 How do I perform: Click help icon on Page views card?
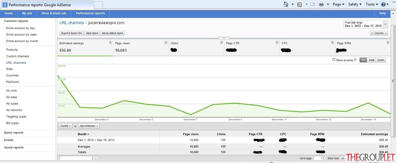(x=166, y=43)
